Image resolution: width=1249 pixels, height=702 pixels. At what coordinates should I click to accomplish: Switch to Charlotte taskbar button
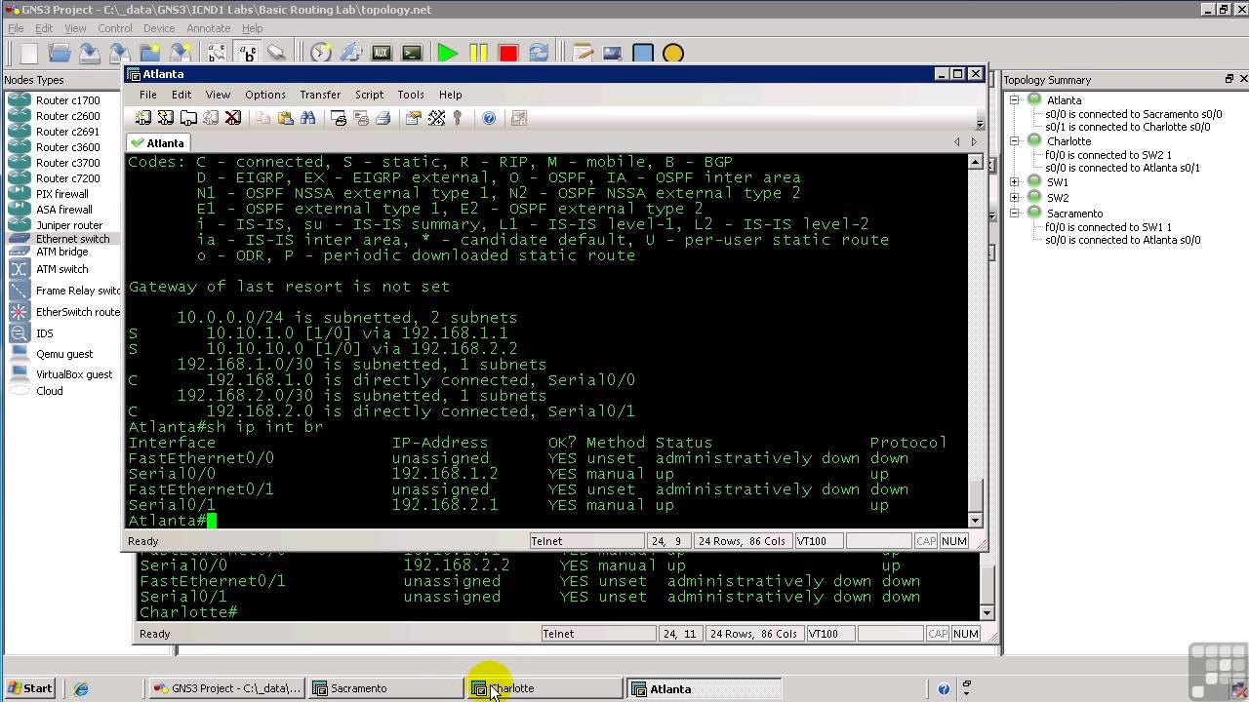tap(544, 688)
